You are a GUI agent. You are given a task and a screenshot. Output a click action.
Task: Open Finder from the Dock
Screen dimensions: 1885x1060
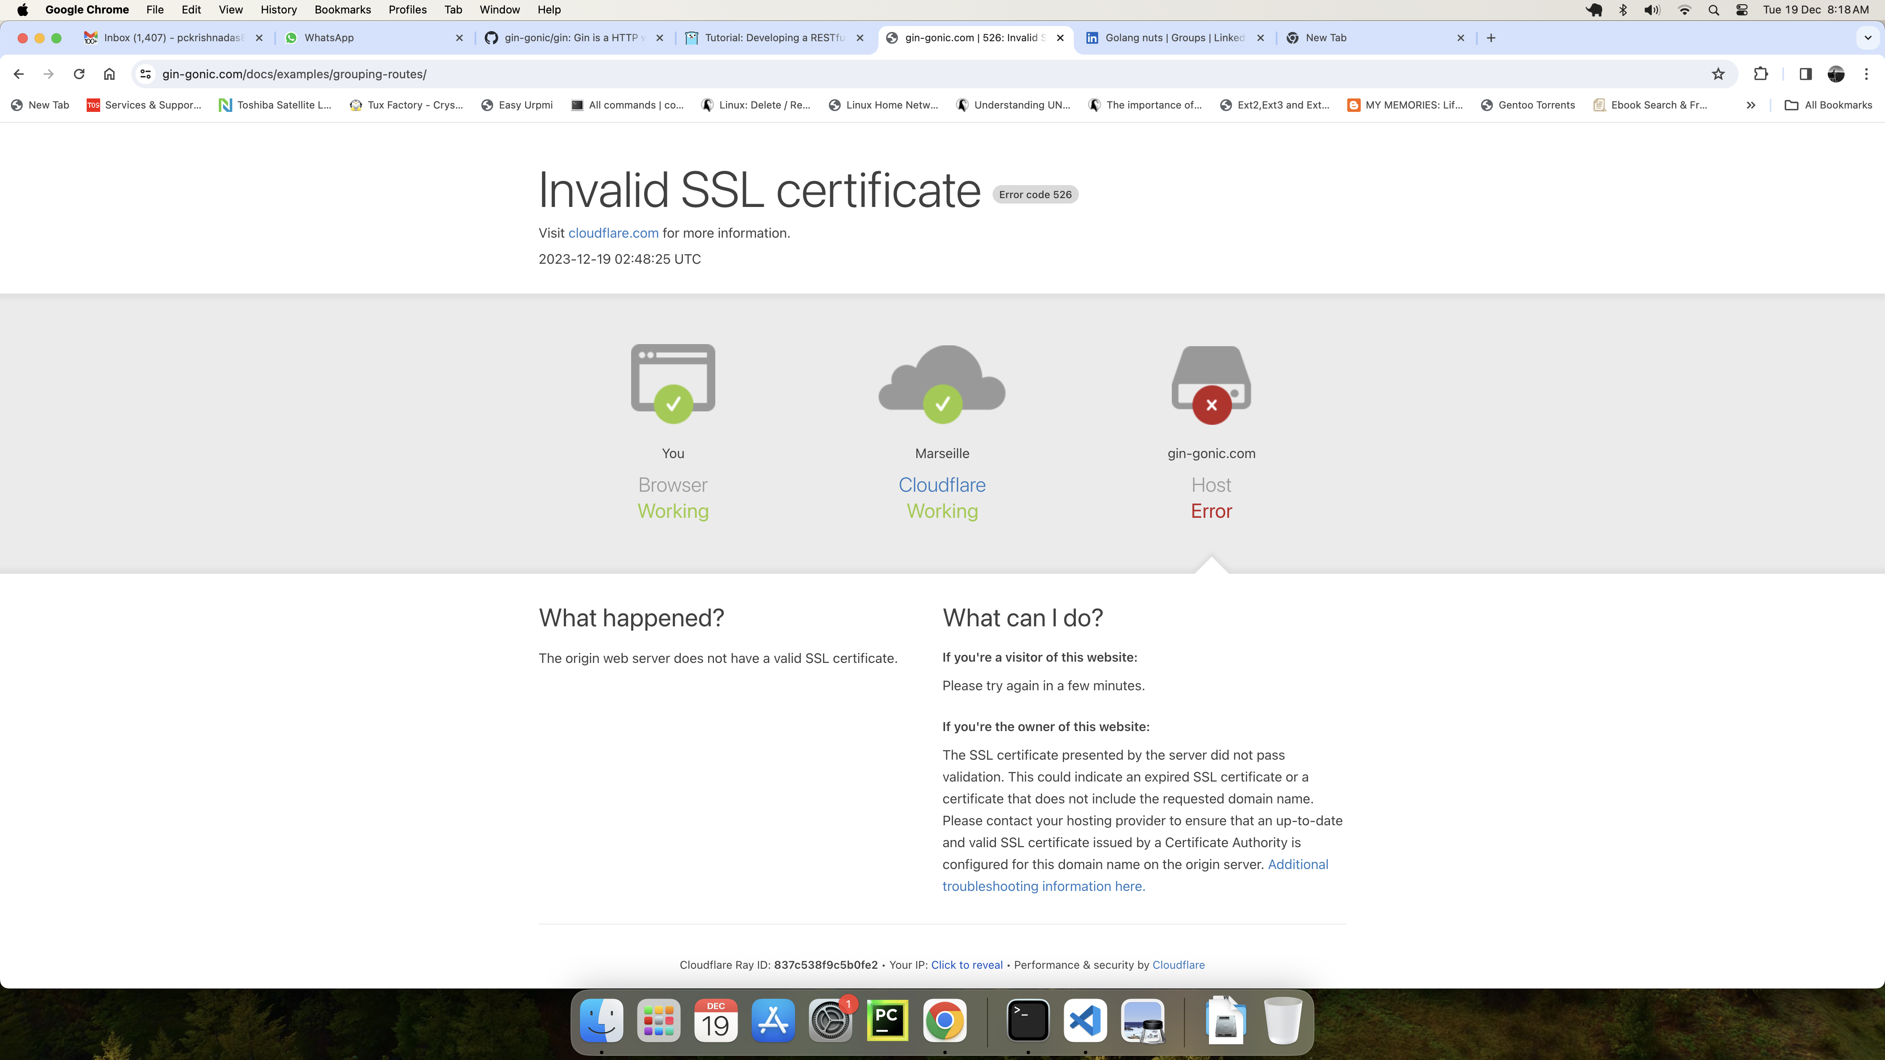click(602, 1020)
